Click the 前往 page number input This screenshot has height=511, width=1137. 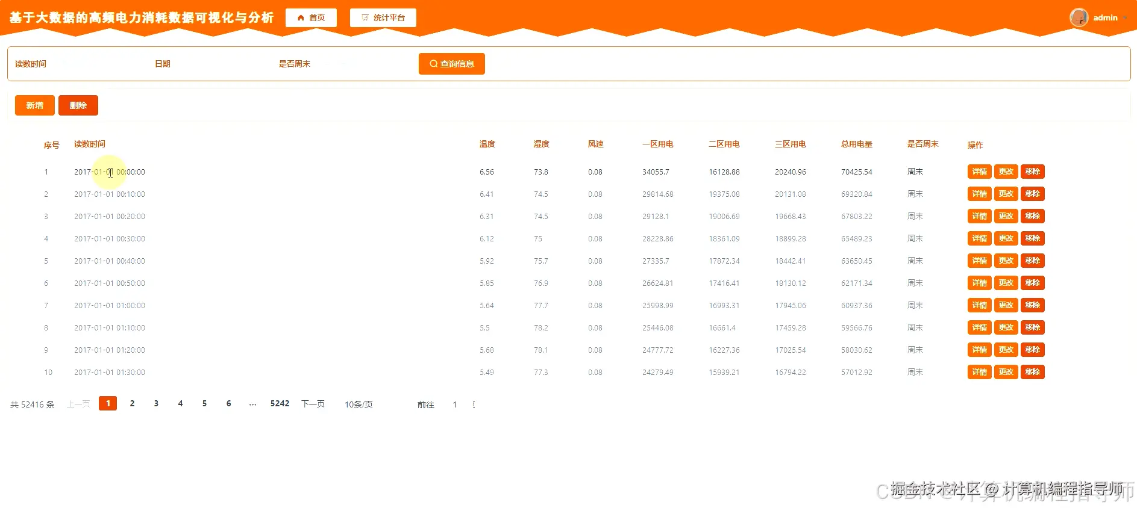[x=455, y=404]
